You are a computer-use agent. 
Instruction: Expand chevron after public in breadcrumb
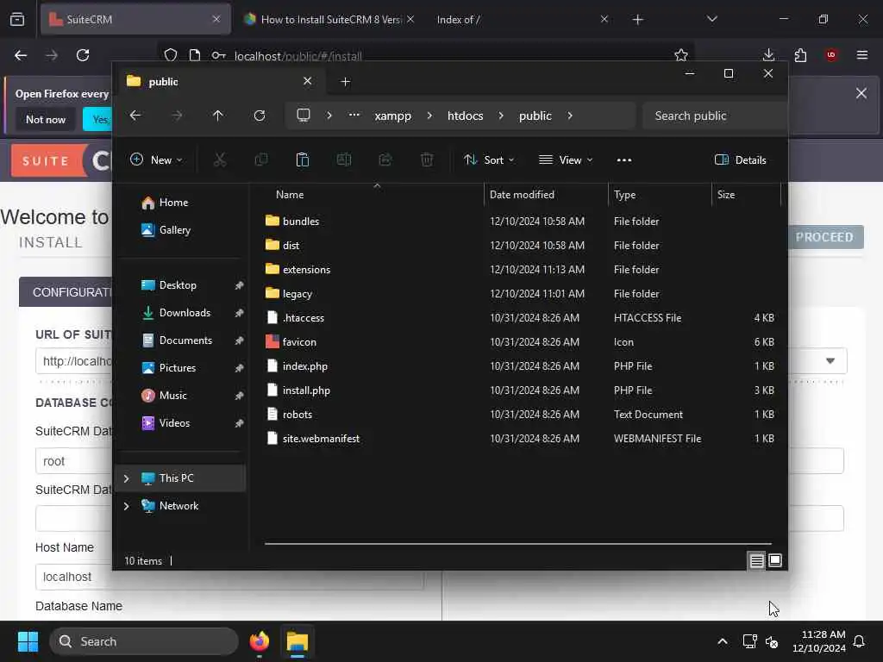click(x=570, y=116)
